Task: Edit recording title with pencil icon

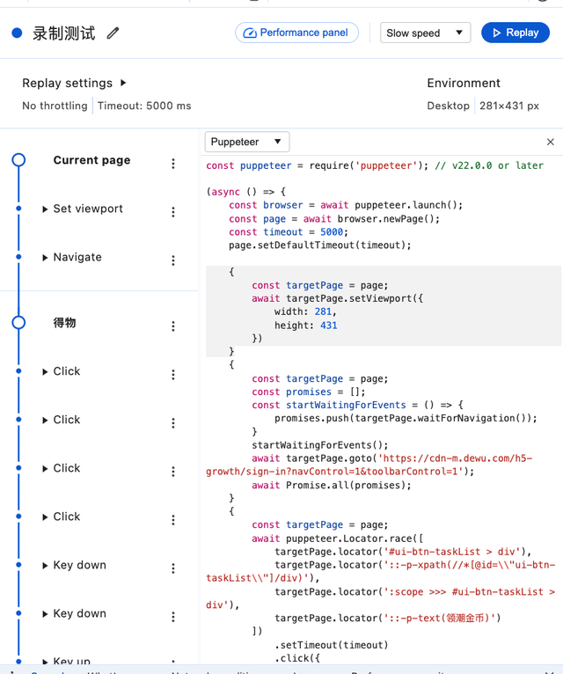Action: coord(113,33)
